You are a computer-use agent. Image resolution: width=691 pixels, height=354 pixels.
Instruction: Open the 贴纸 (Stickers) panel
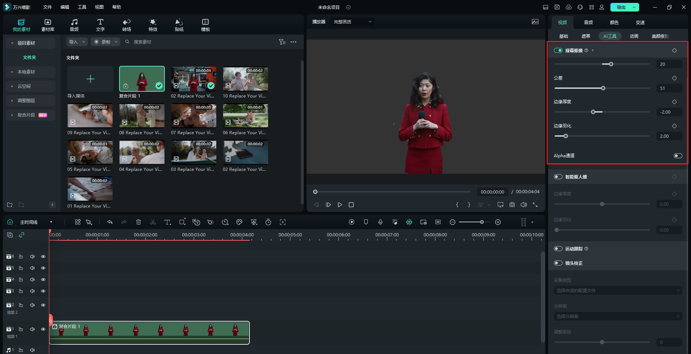click(179, 25)
